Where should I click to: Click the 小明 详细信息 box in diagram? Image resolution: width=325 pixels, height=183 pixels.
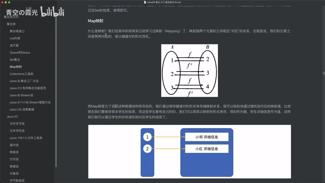point(207,137)
